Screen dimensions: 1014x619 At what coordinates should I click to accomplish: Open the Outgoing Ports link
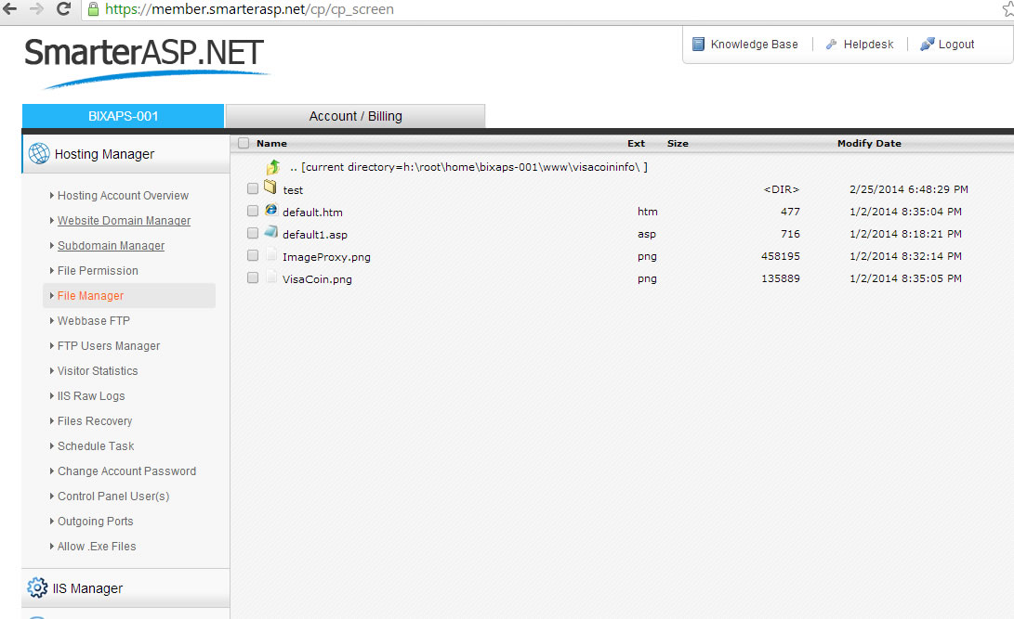[x=95, y=522]
